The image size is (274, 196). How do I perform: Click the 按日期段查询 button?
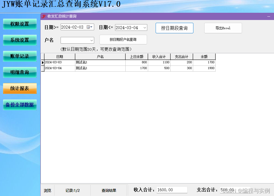tap(175, 28)
